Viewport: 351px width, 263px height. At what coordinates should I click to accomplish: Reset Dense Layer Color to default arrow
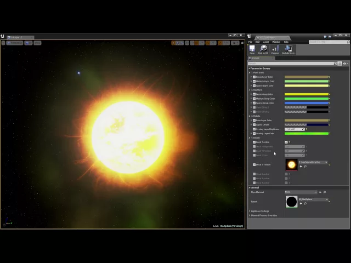(x=330, y=77)
